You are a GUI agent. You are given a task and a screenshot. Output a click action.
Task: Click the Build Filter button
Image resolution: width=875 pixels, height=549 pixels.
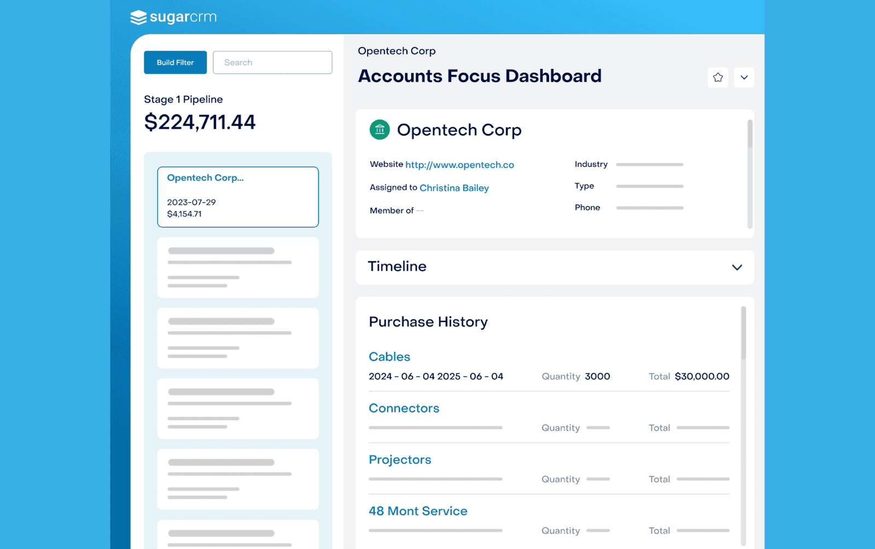[175, 62]
